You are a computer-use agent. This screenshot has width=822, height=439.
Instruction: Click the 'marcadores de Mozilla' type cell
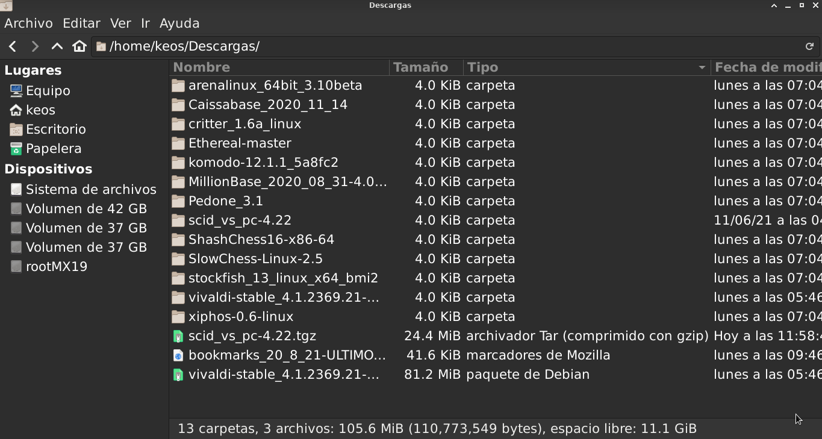click(x=538, y=355)
